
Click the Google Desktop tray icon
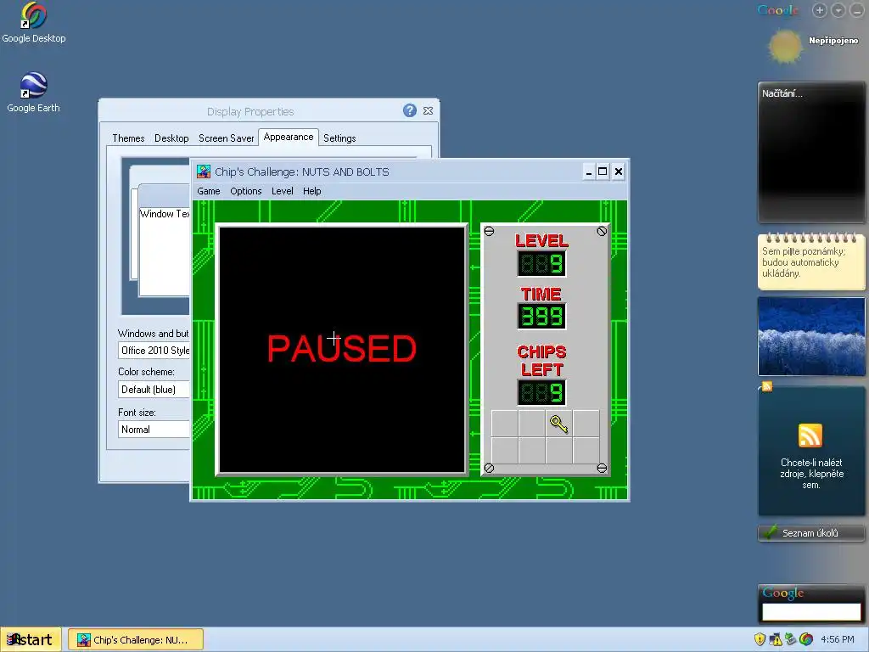(806, 639)
